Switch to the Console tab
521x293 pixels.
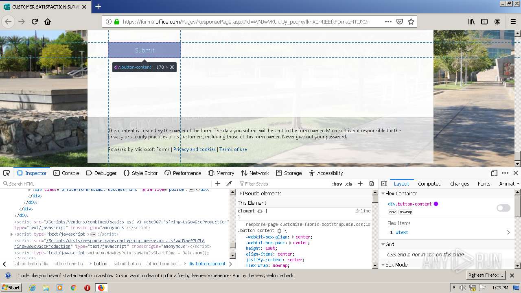coord(66,173)
